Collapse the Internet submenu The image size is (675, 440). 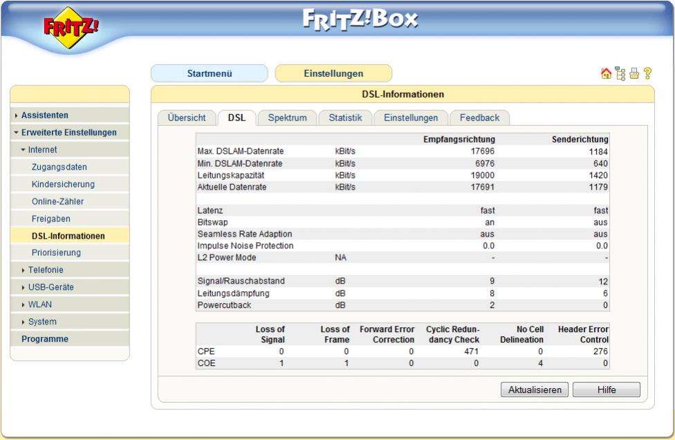[x=70, y=150]
